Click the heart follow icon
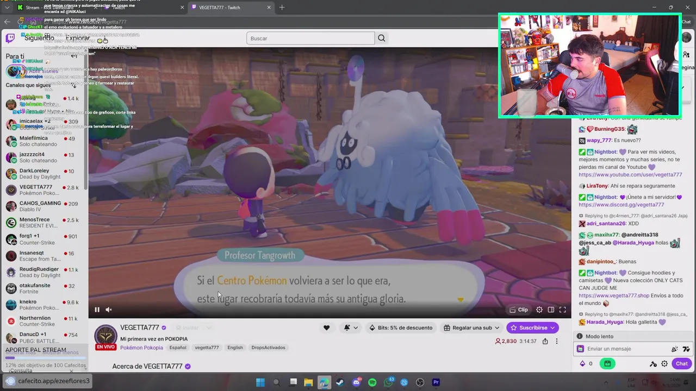Screen dimensions: 696x391 pyautogui.click(x=326, y=327)
